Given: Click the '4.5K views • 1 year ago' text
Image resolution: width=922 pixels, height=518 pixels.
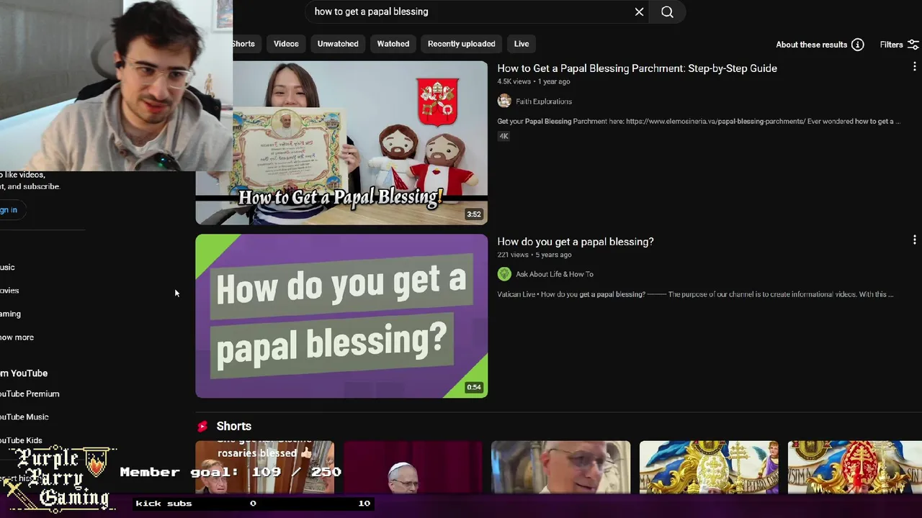Looking at the screenshot, I should [533, 82].
